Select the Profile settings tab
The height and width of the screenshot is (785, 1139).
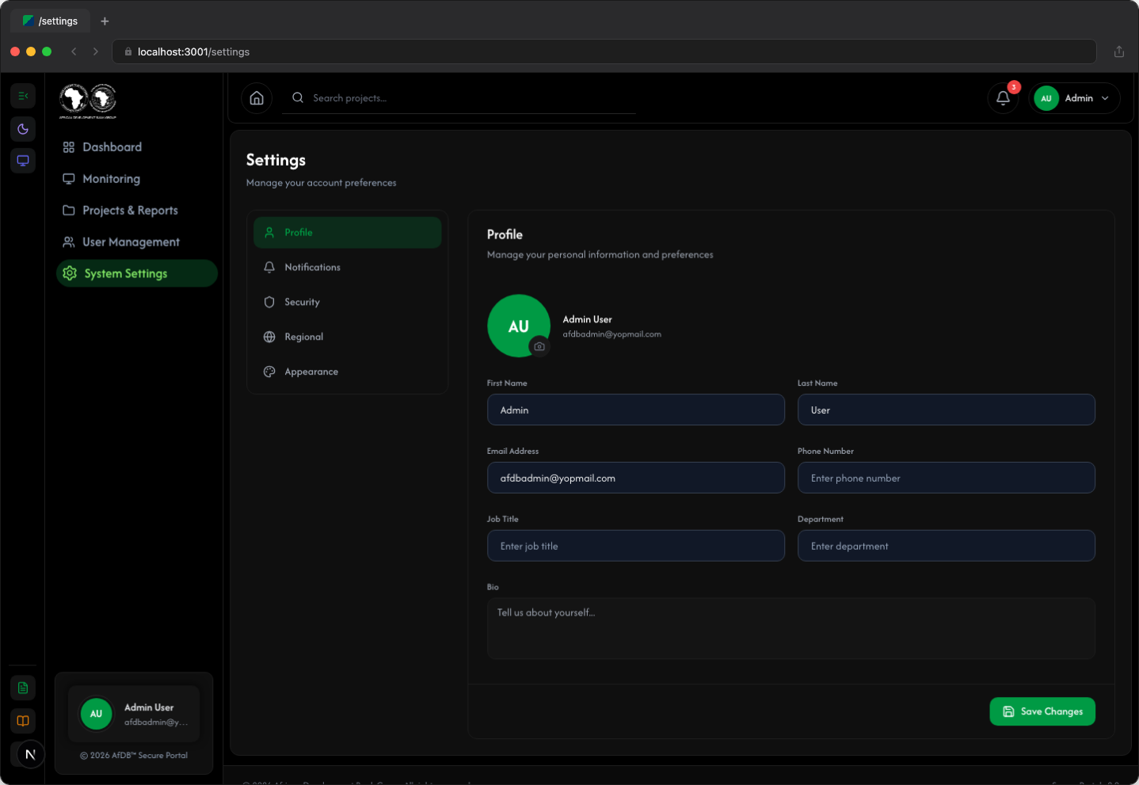[x=347, y=233]
